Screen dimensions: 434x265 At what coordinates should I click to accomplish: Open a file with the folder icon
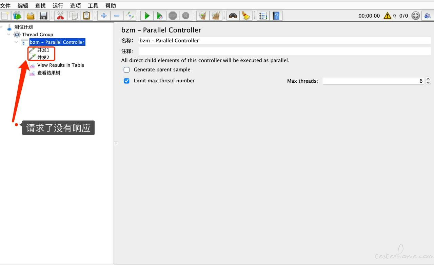pos(31,16)
